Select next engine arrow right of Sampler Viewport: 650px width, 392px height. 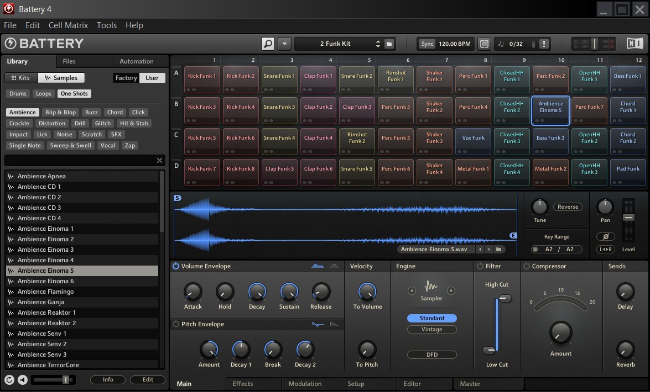point(451,290)
